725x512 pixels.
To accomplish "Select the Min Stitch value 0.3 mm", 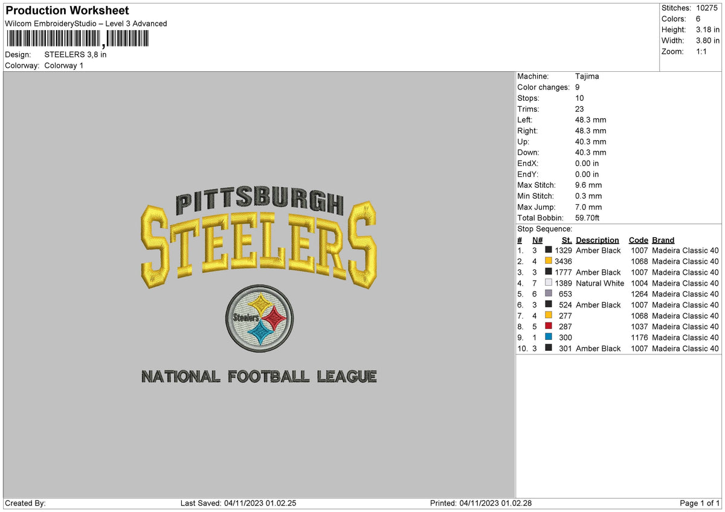I will pyautogui.click(x=588, y=196).
